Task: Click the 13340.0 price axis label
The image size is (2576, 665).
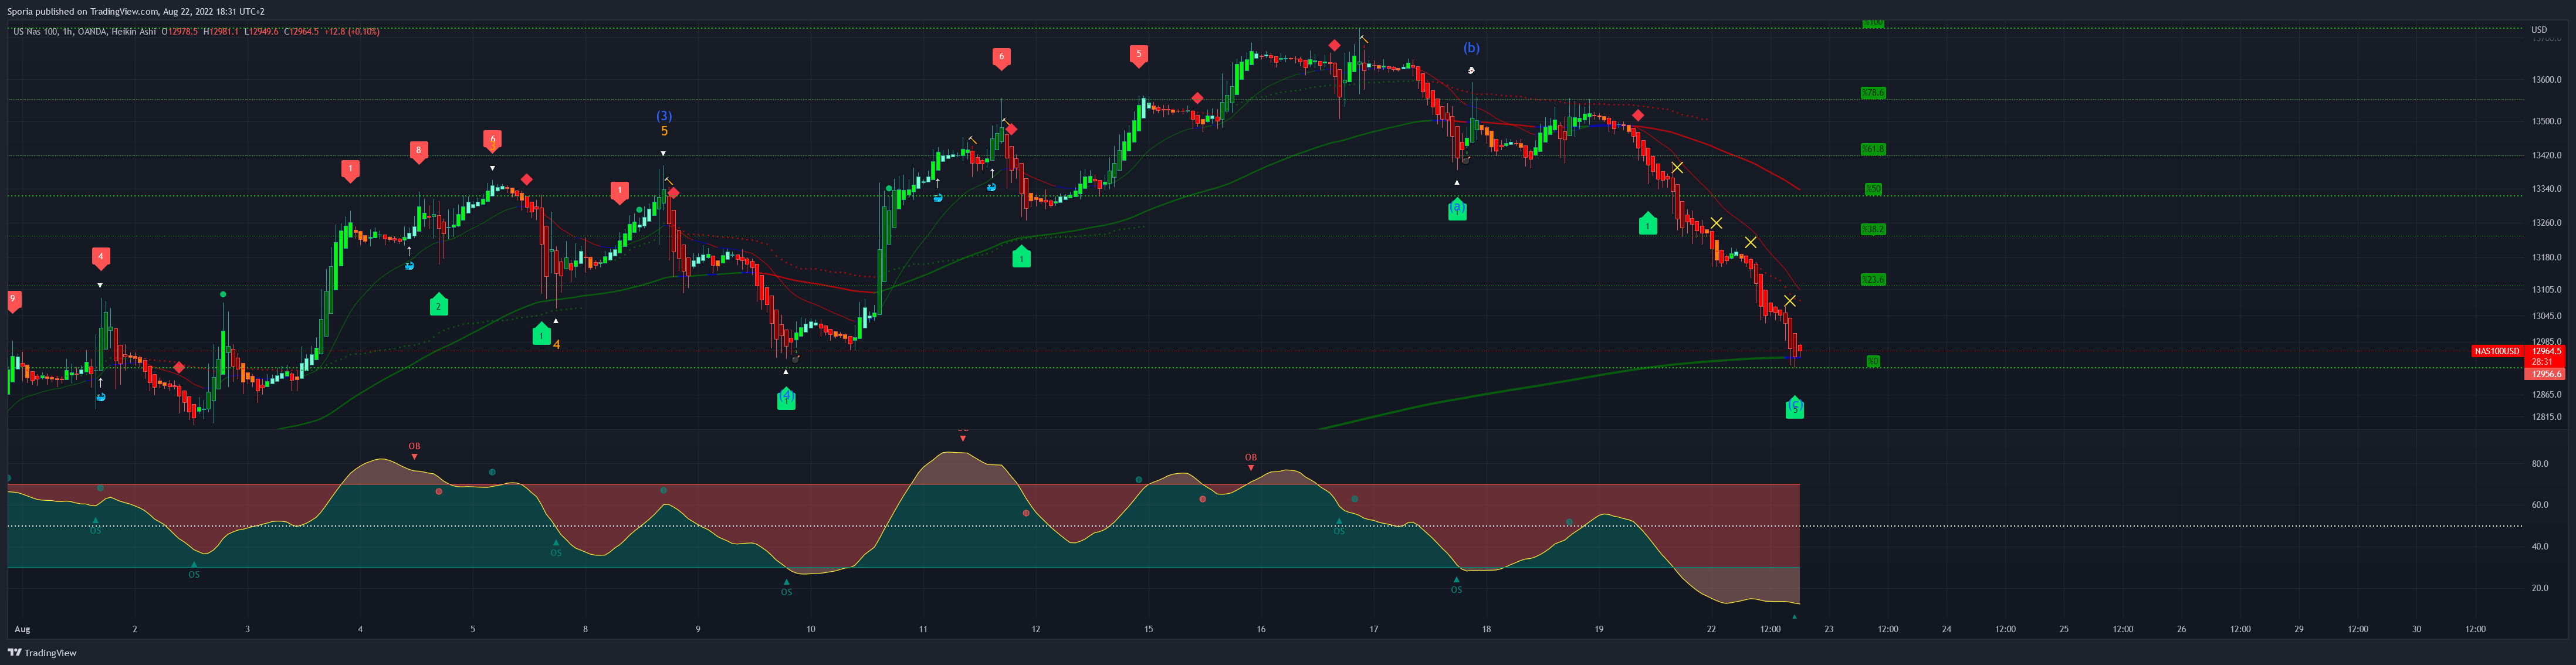Action: [x=2547, y=189]
